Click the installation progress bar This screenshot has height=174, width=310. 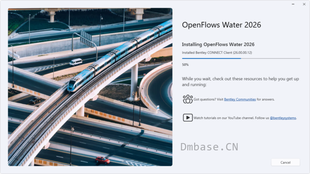point(241,58)
